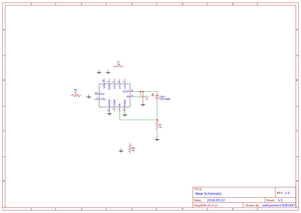Screen dimensions: 301x213
Task: Select the author name "sathyavelu13081997"
Action: pos(279,205)
